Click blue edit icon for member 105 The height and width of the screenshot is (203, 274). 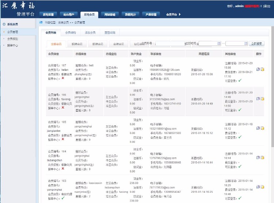pos(258,128)
